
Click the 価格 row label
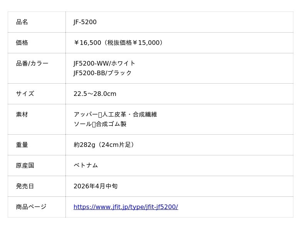[x=22, y=43]
